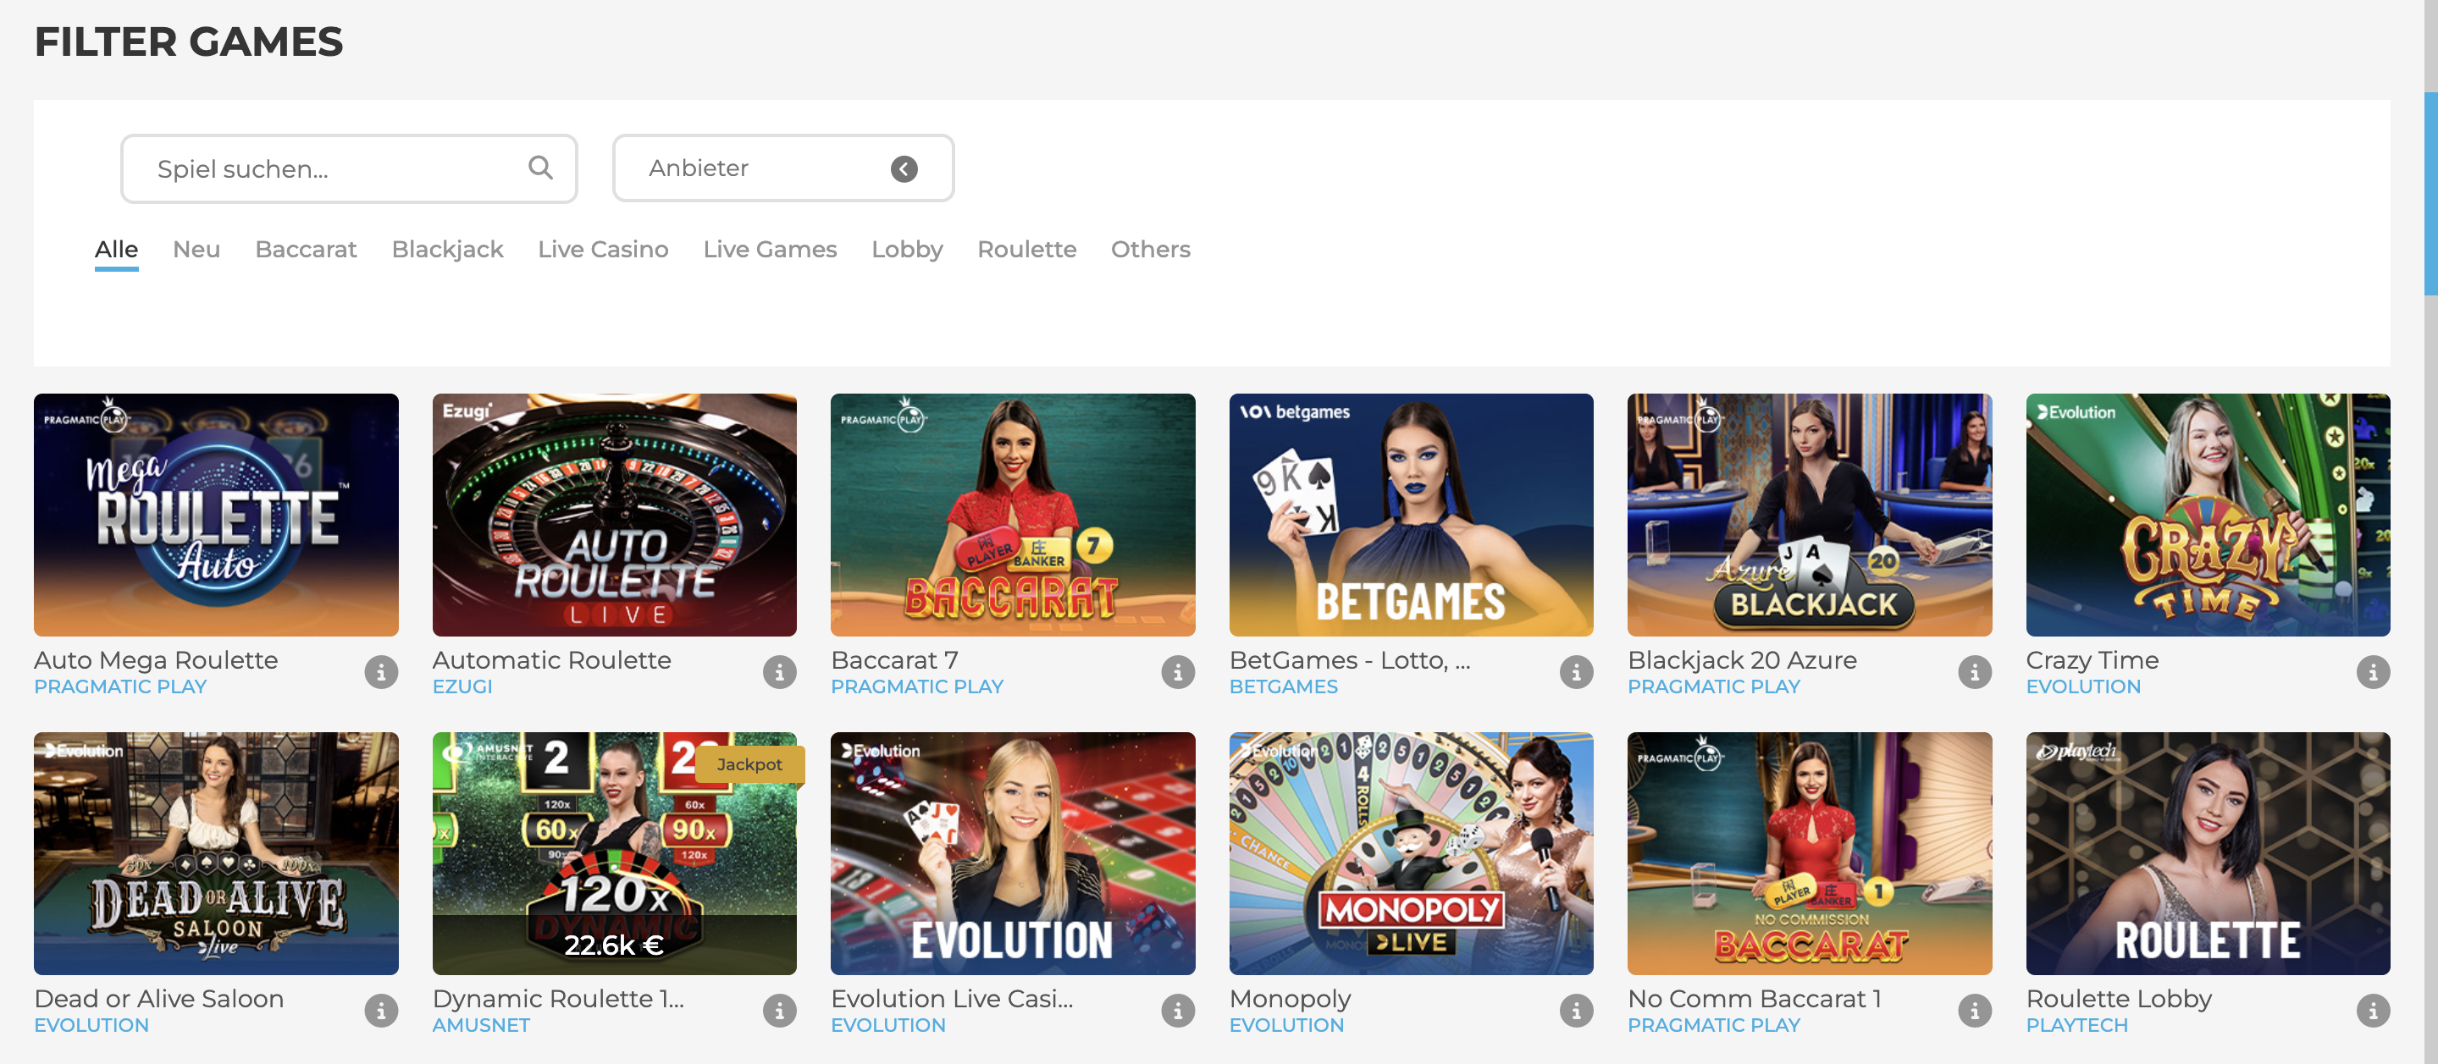This screenshot has height=1064, width=2438.
Task: Select the Live Games tab
Action: pyautogui.click(x=770, y=250)
